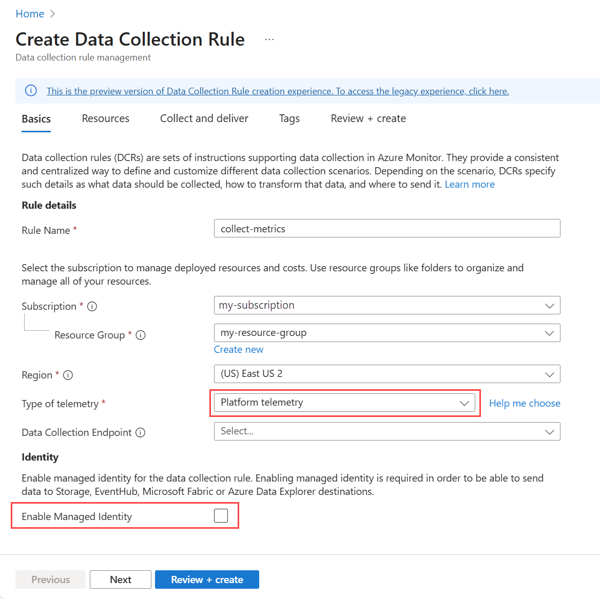
Task: Expand the Region dropdown
Action: (x=386, y=374)
